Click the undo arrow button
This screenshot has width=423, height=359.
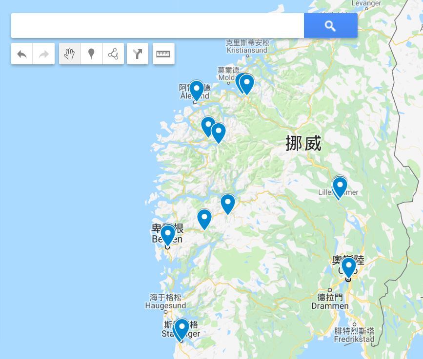(x=22, y=54)
